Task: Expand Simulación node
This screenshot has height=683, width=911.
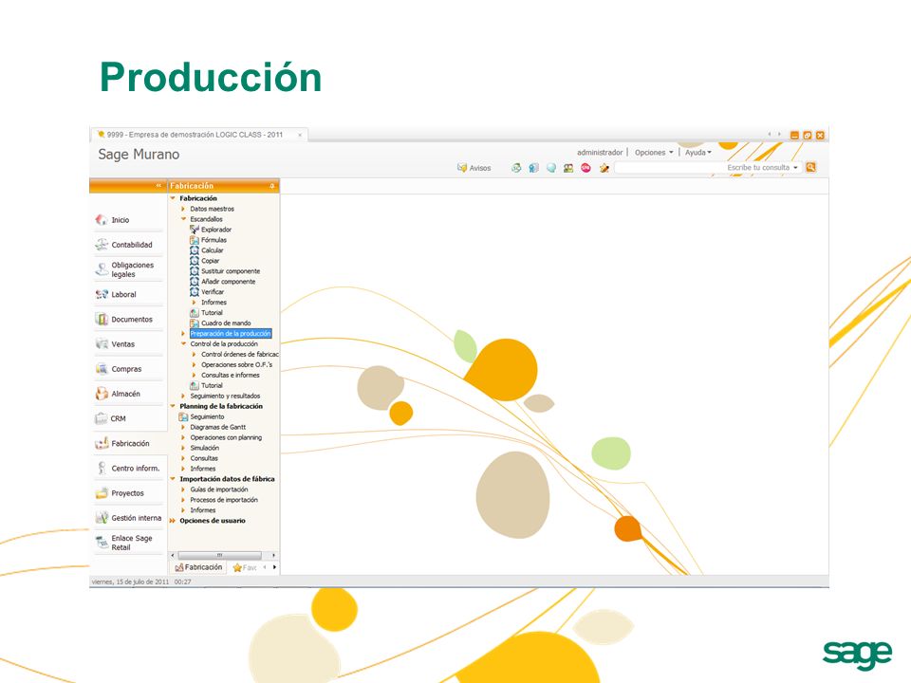Action: coord(183,448)
